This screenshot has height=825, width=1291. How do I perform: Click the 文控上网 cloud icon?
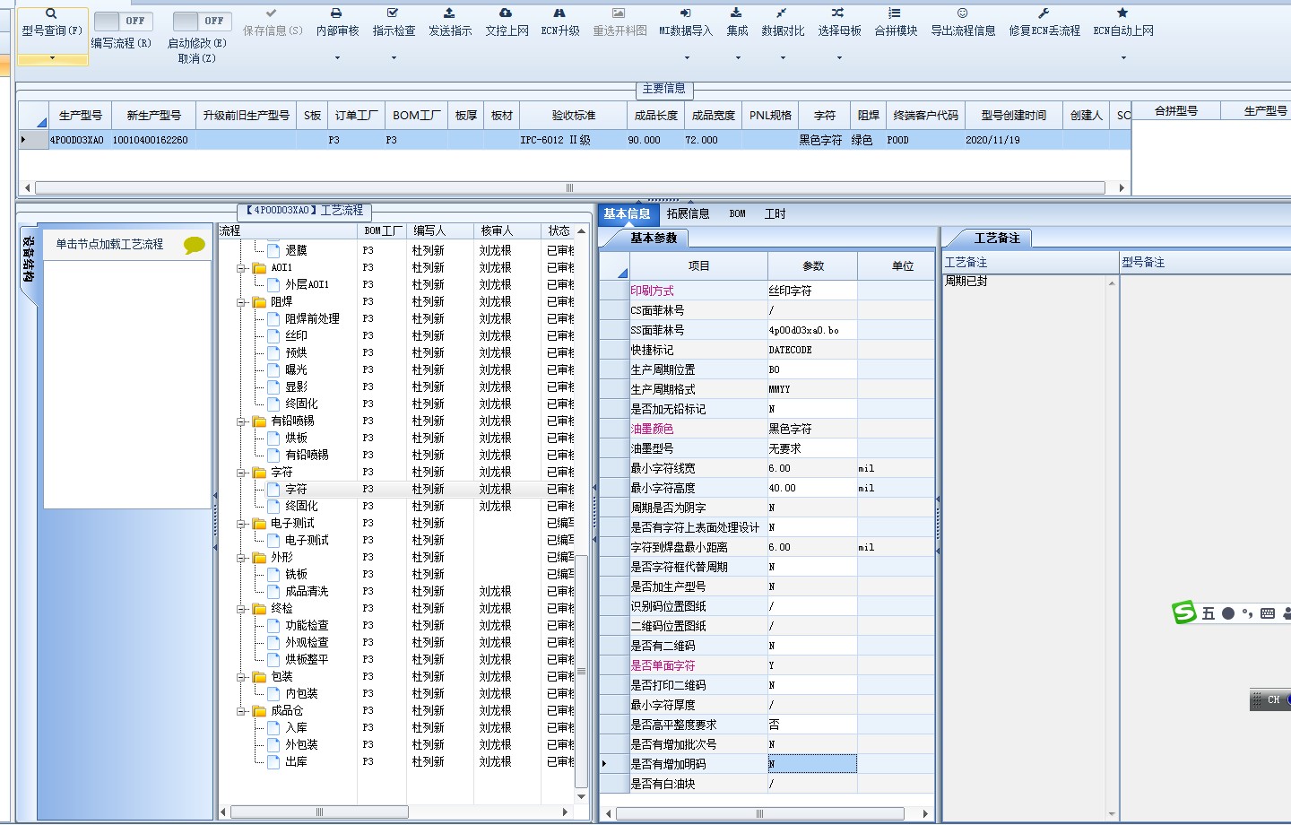(x=506, y=13)
